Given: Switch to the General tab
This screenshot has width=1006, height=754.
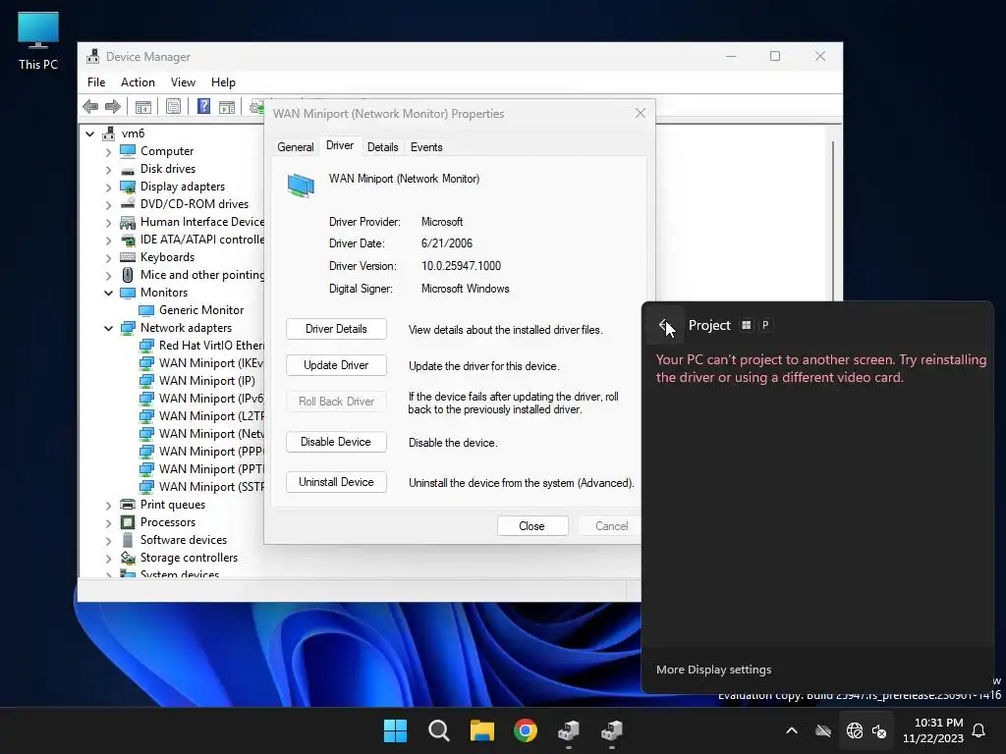Looking at the screenshot, I should 295,147.
